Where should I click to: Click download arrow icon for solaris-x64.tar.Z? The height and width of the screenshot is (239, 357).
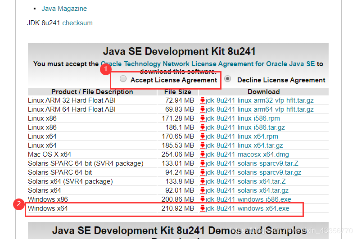click(203, 181)
